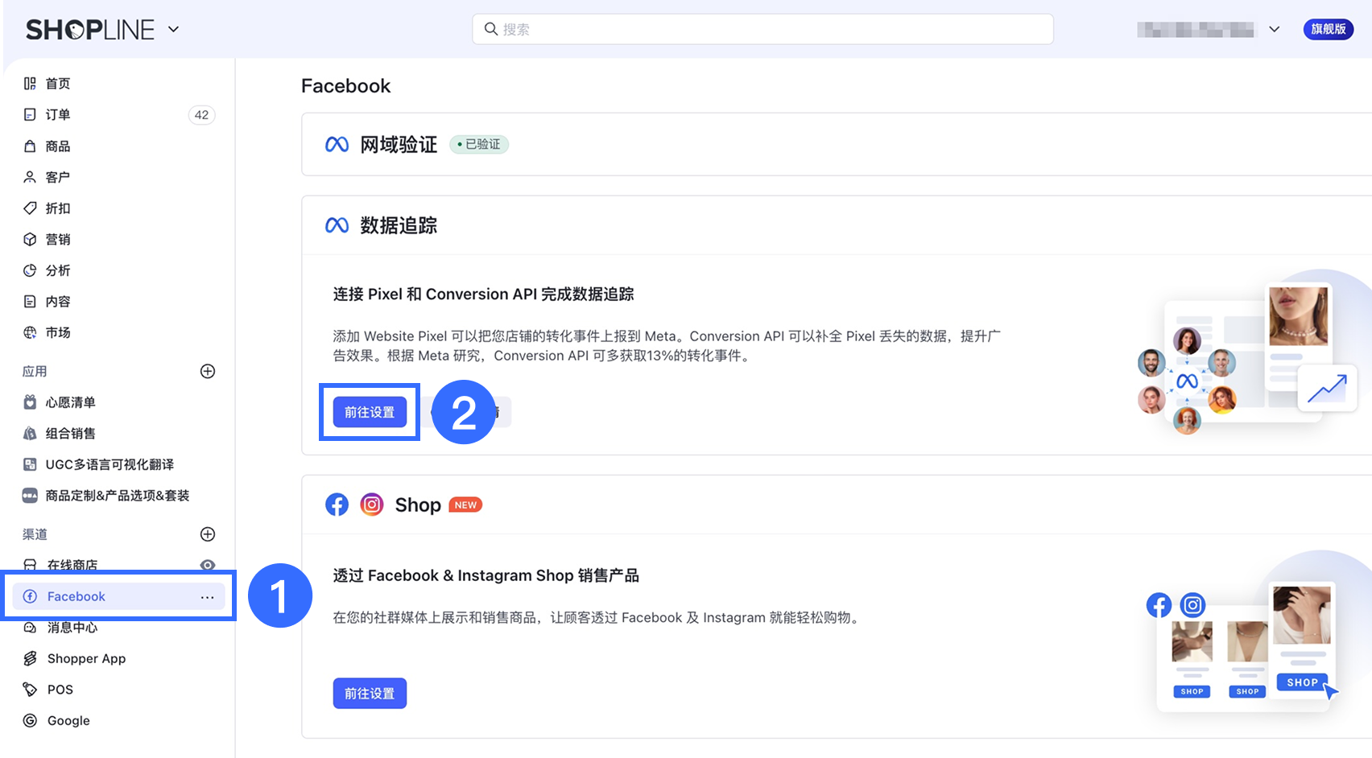1372x758 pixels.
Task: Click the 旗舰版 plan badge
Action: pyautogui.click(x=1329, y=29)
